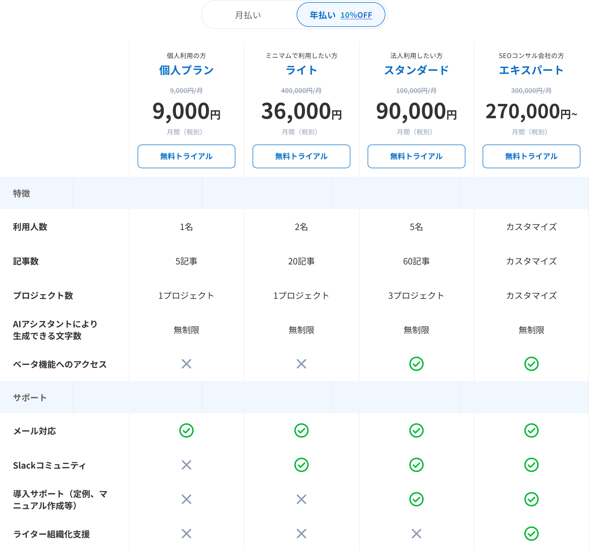
Task: Click the エキスパート plan title
Action: 531,70
